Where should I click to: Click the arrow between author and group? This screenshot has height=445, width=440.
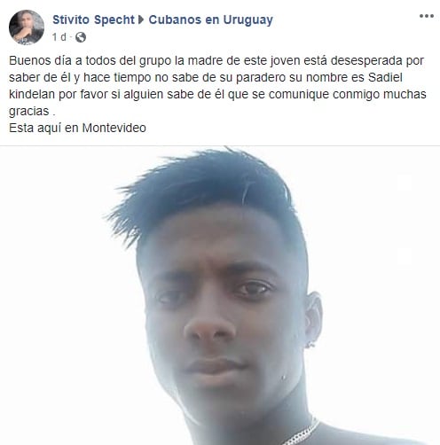141,20
